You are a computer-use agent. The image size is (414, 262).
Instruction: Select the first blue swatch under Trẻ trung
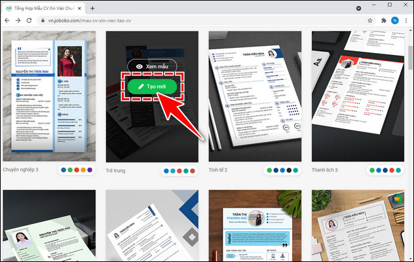click(x=166, y=170)
